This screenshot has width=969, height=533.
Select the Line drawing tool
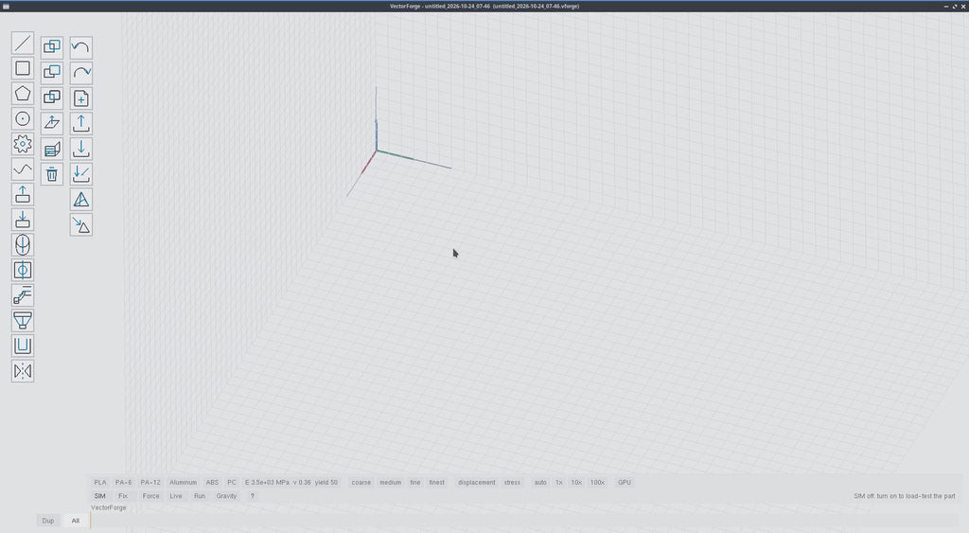click(23, 44)
